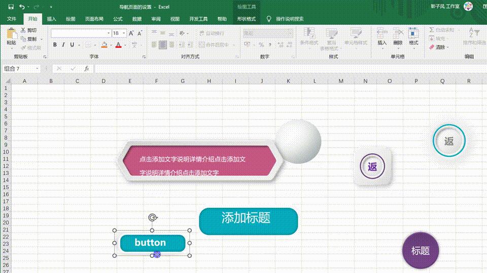Click the Format (格式) cells icon

413,35
